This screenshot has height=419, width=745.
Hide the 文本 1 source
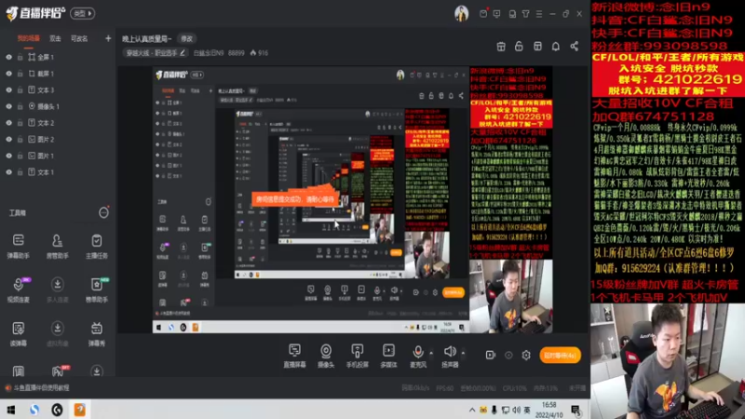point(8,172)
